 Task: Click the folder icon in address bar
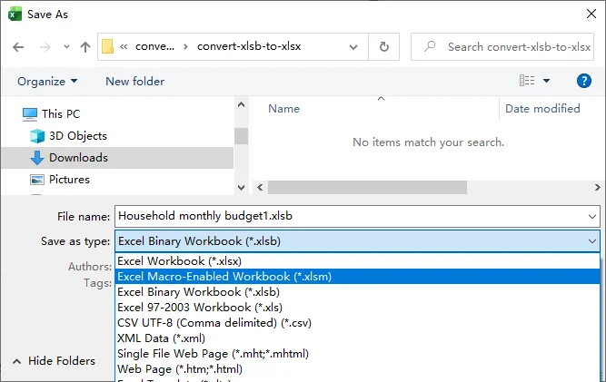pyautogui.click(x=108, y=46)
